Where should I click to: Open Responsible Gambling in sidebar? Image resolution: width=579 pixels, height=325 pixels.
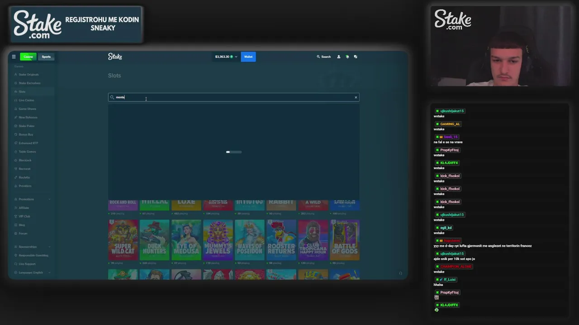[33, 255]
